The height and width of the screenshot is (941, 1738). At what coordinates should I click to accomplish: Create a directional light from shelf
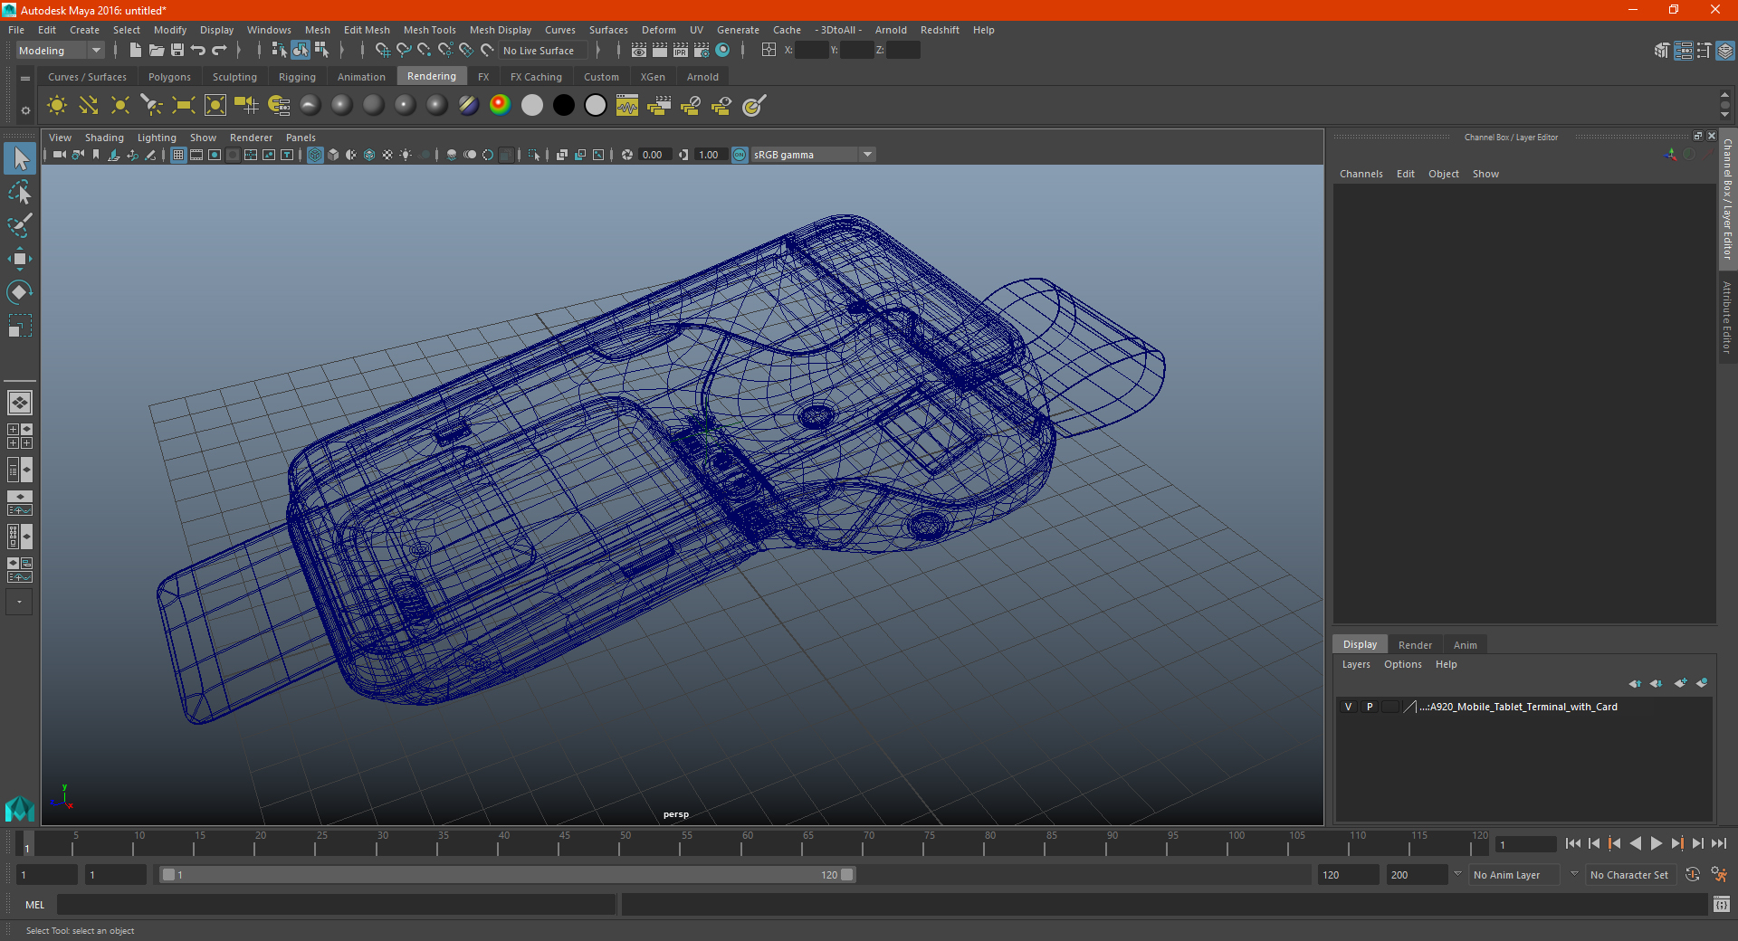[x=88, y=106]
